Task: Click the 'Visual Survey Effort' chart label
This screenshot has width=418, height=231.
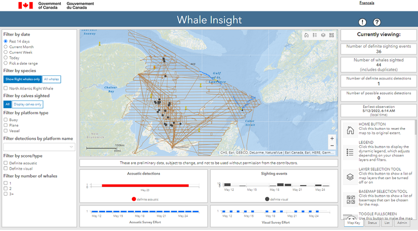Action: pos(276,223)
